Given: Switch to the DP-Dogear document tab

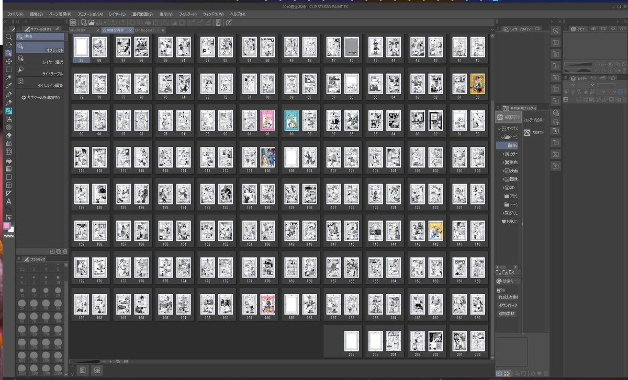Looking at the screenshot, I should pos(148,30).
